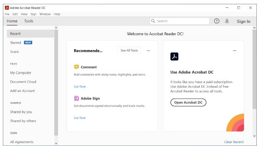
Task: Click the Search input field
Action: [180, 21]
